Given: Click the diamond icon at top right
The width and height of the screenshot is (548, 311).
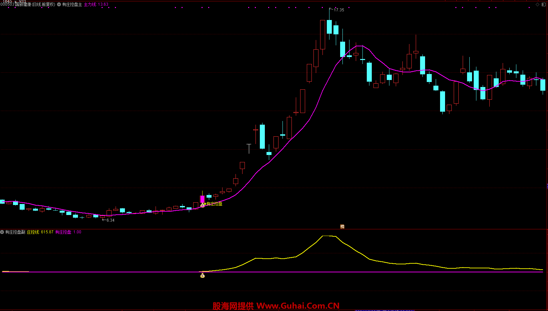Looking at the screenshot, I should tap(537, 4).
